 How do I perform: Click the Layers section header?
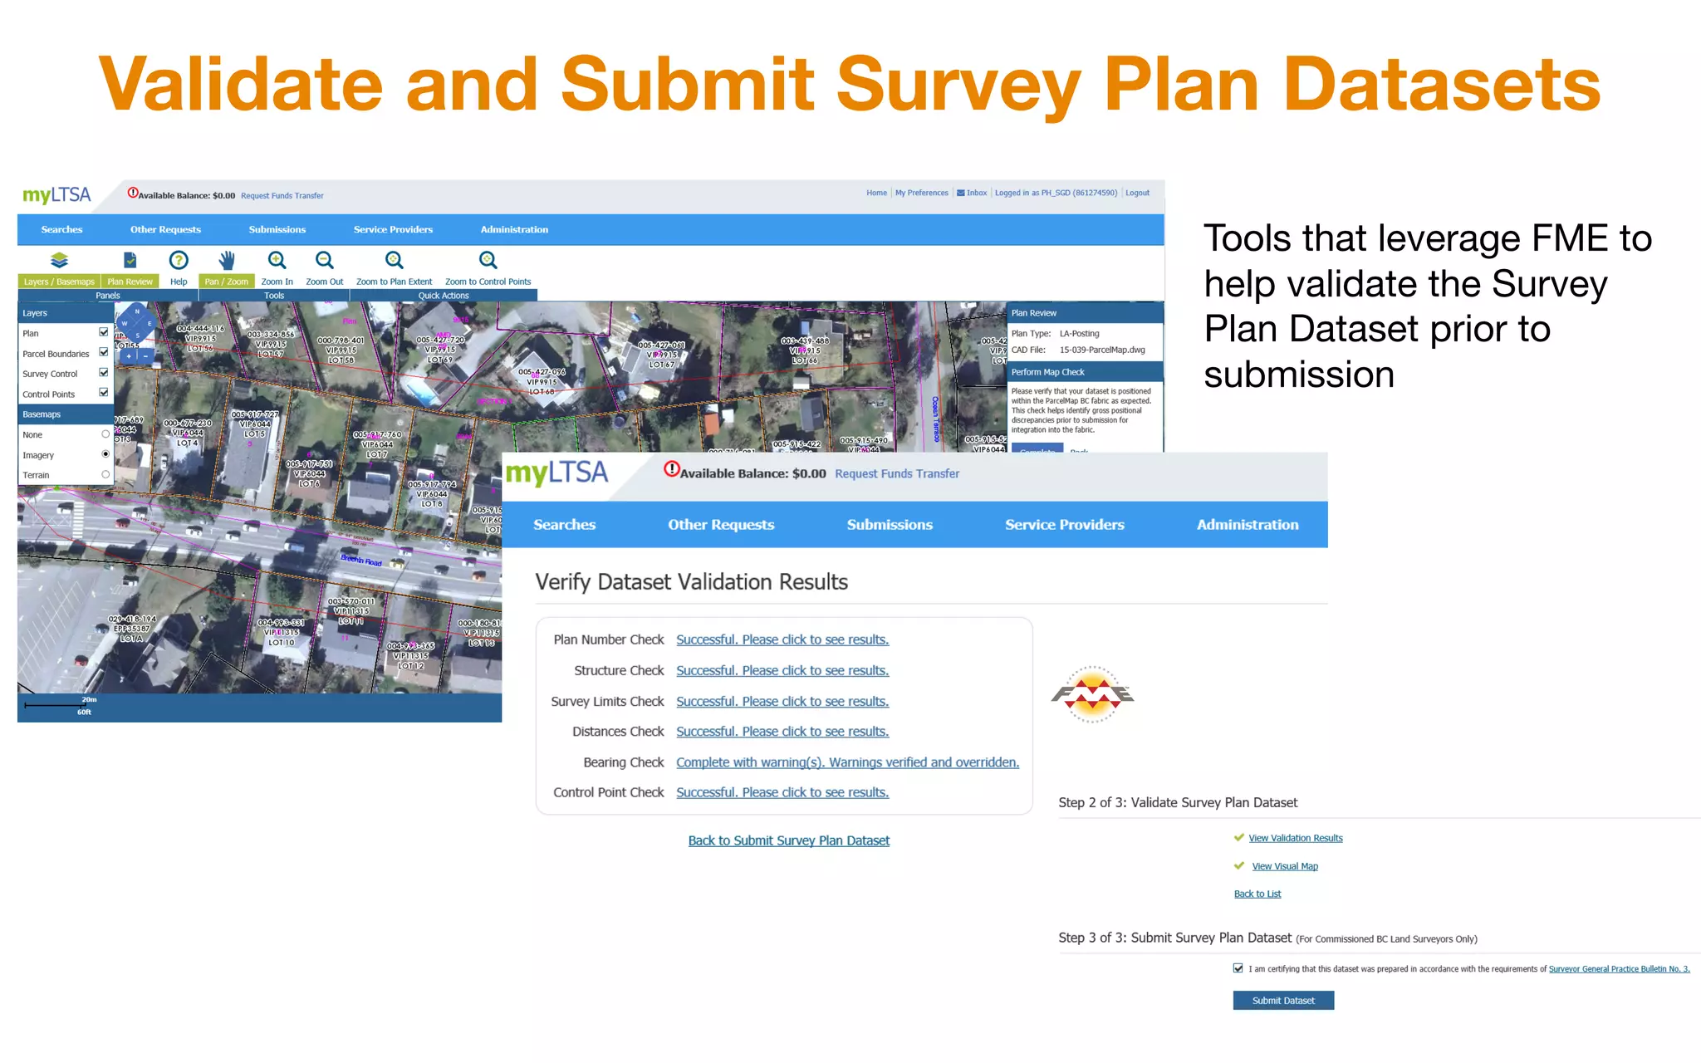click(66, 313)
